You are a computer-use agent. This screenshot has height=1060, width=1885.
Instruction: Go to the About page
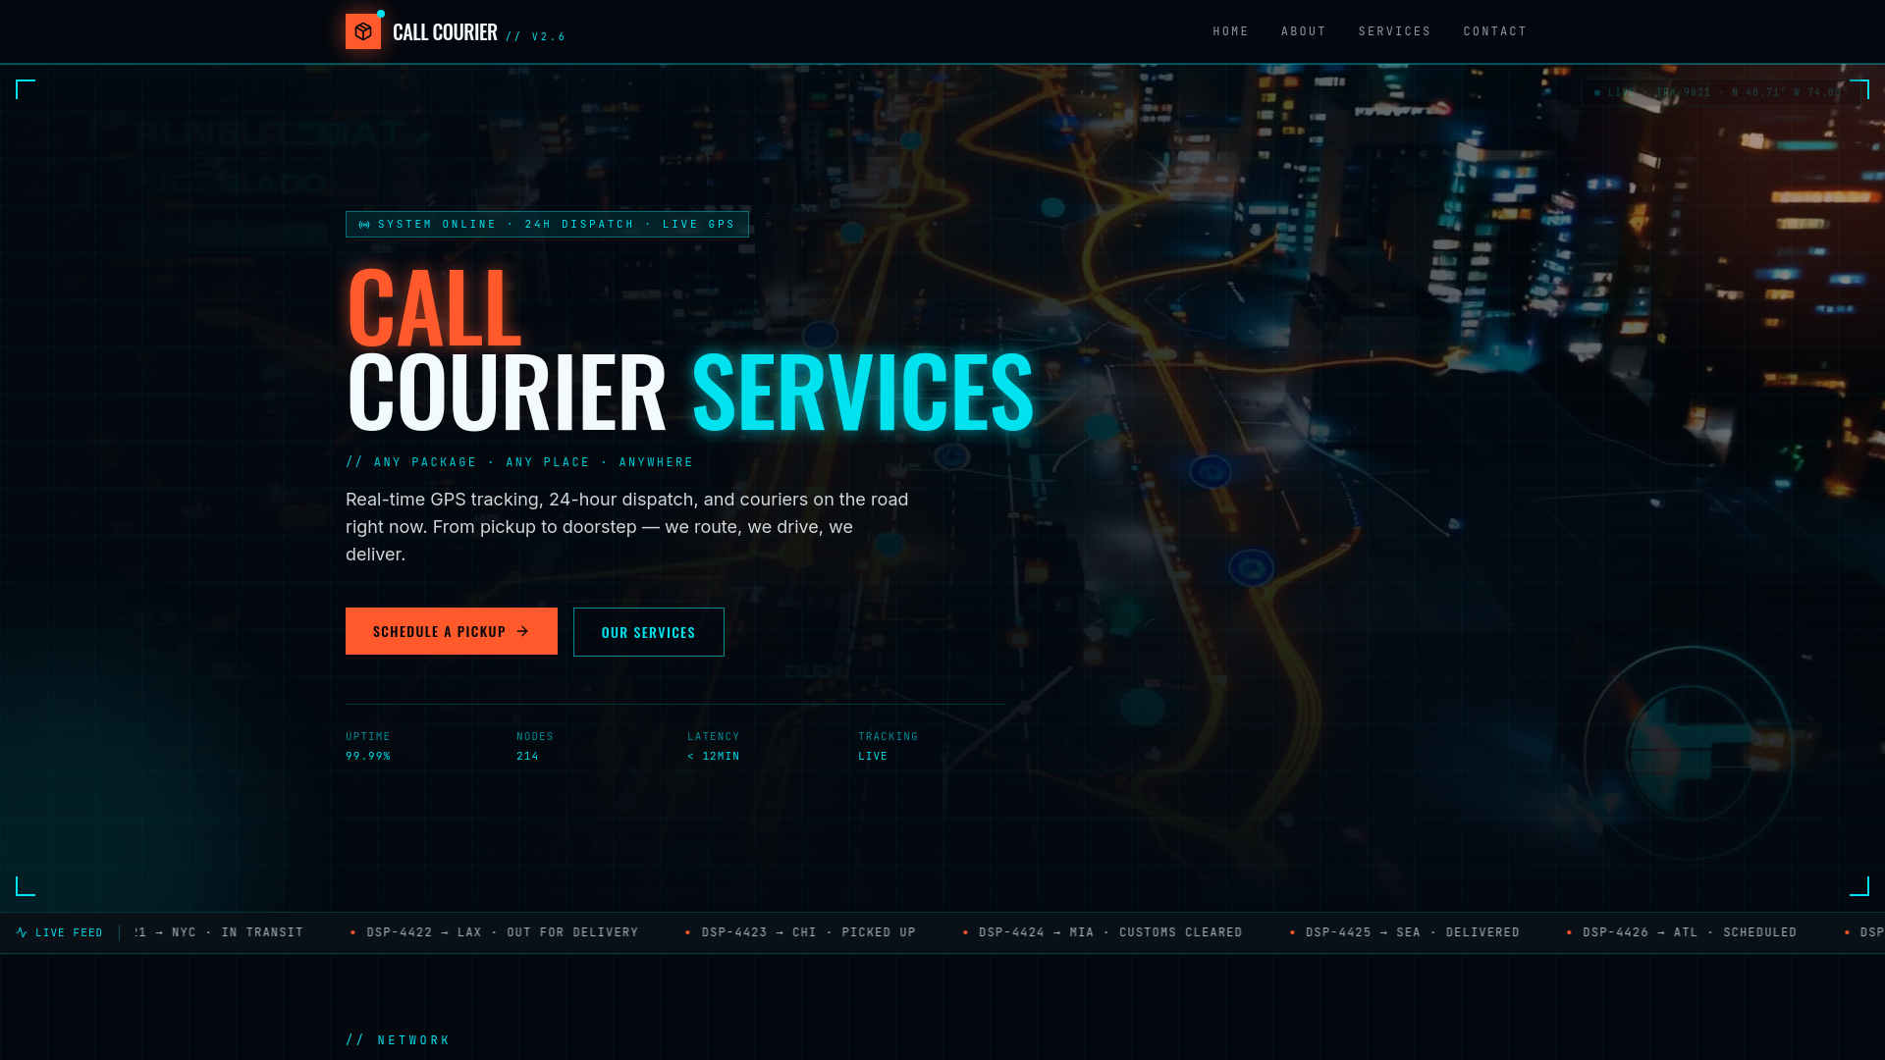click(1303, 31)
